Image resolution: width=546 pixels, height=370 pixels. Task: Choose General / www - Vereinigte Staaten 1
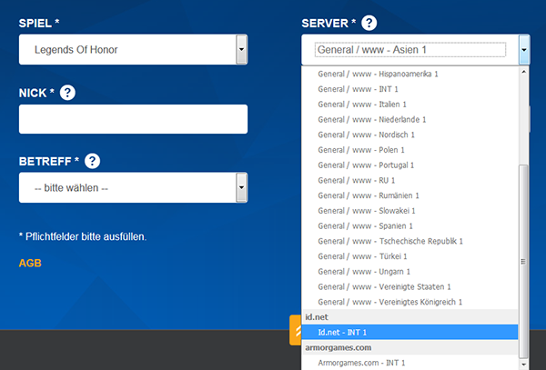point(410,287)
